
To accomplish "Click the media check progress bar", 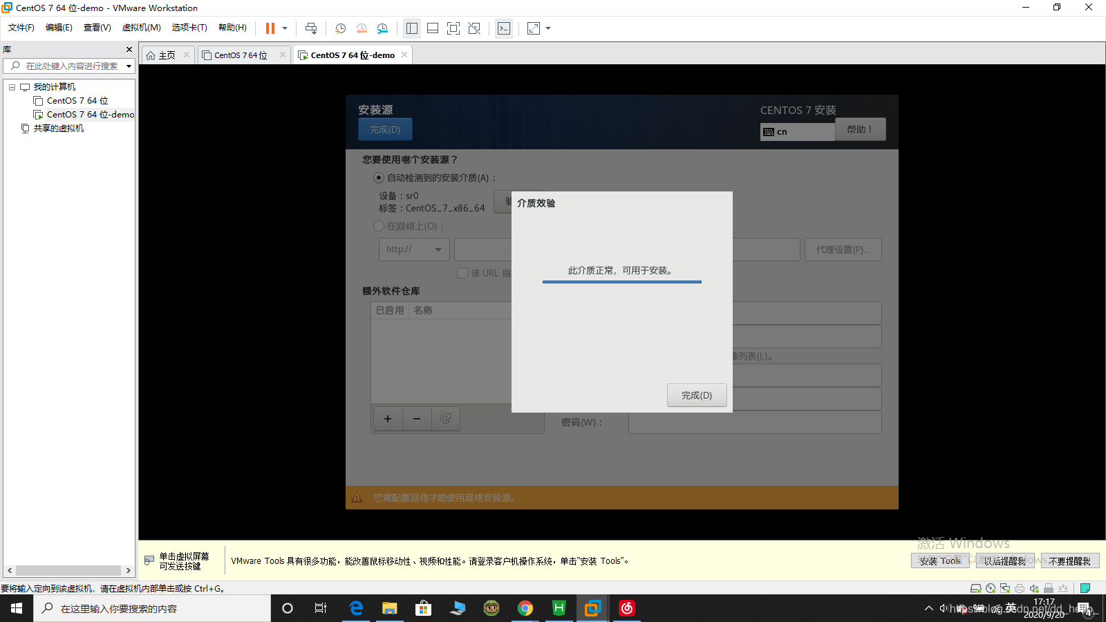I will [622, 282].
